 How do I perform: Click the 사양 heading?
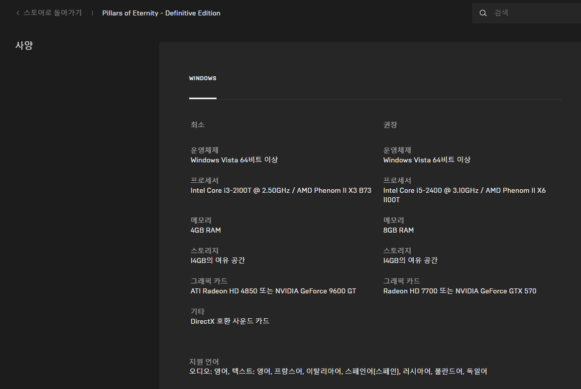(24, 45)
